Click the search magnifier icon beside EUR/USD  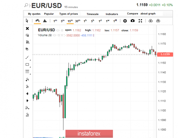tap(26, 5)
